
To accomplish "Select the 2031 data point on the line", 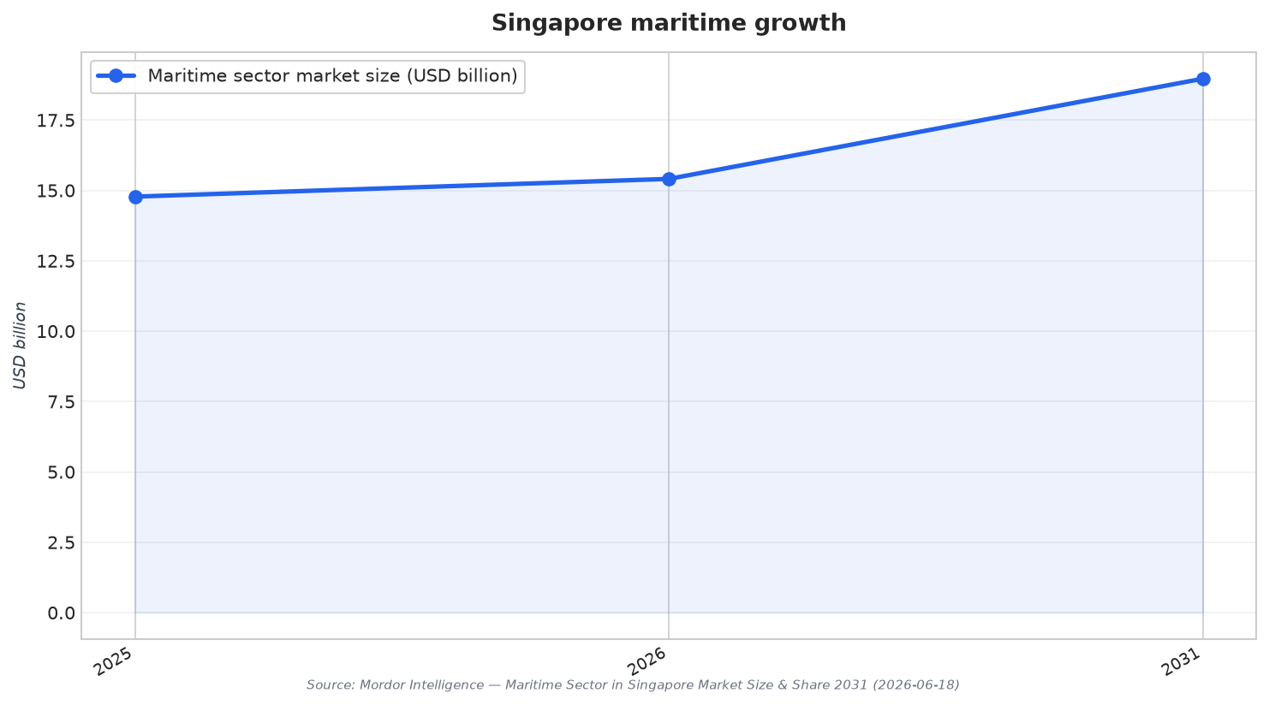I will coord(1203,79).
